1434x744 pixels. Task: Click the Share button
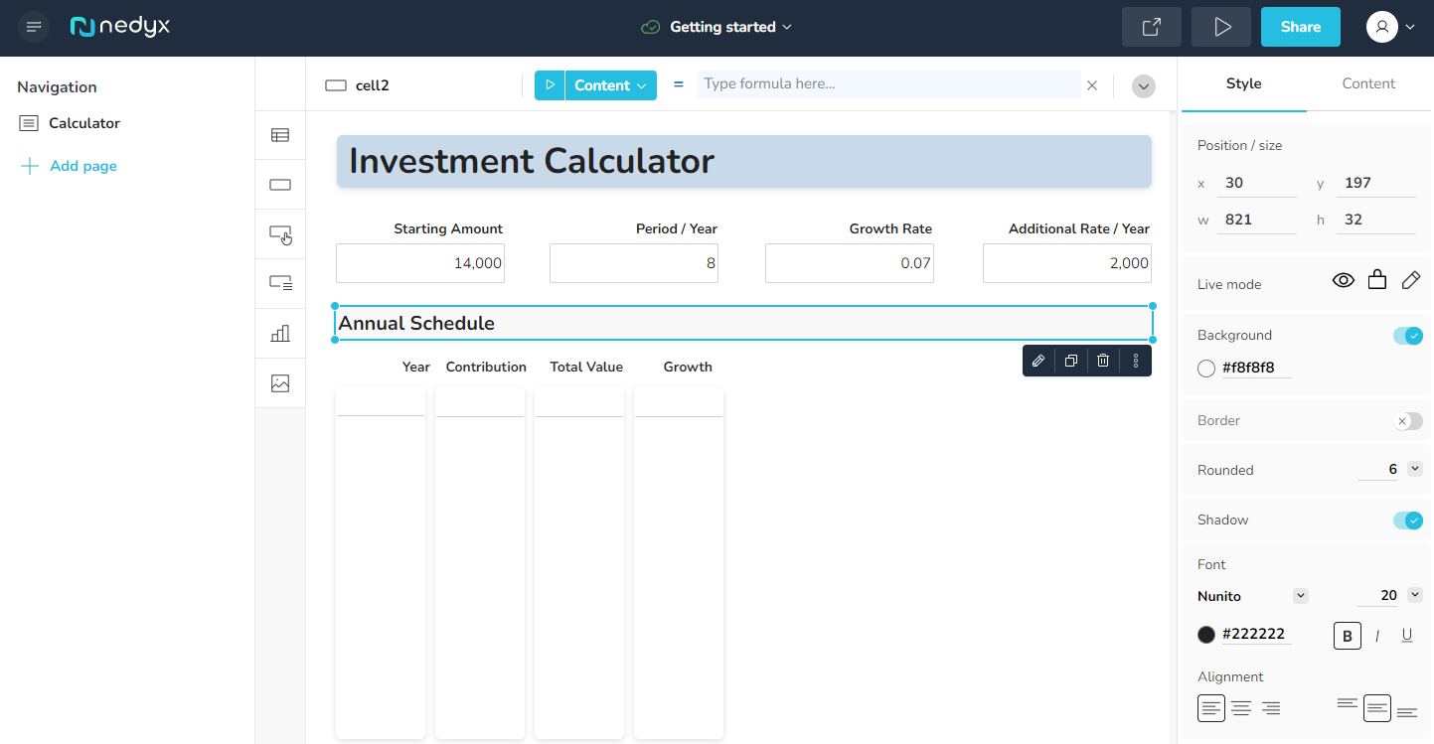point(1300,27)
